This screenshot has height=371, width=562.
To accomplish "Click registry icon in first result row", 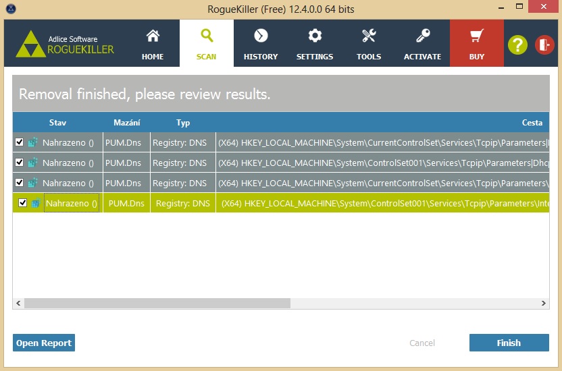I will click(32, 142).
